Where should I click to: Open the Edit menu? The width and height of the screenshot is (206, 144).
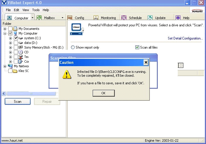[x=16, y=10]
